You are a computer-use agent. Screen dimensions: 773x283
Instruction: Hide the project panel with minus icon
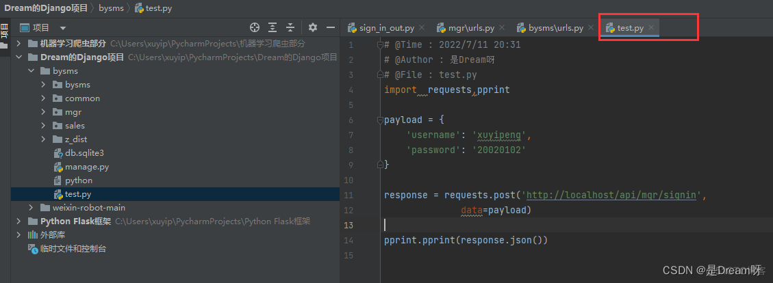[x=331, y=27]
